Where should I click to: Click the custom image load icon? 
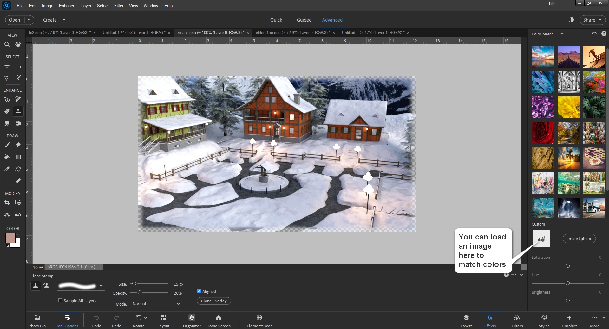pos(541,239)
